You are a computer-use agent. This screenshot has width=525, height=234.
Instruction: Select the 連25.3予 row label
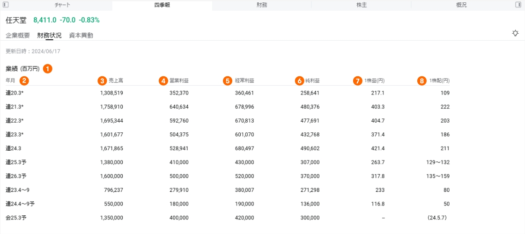click(16, 162)
